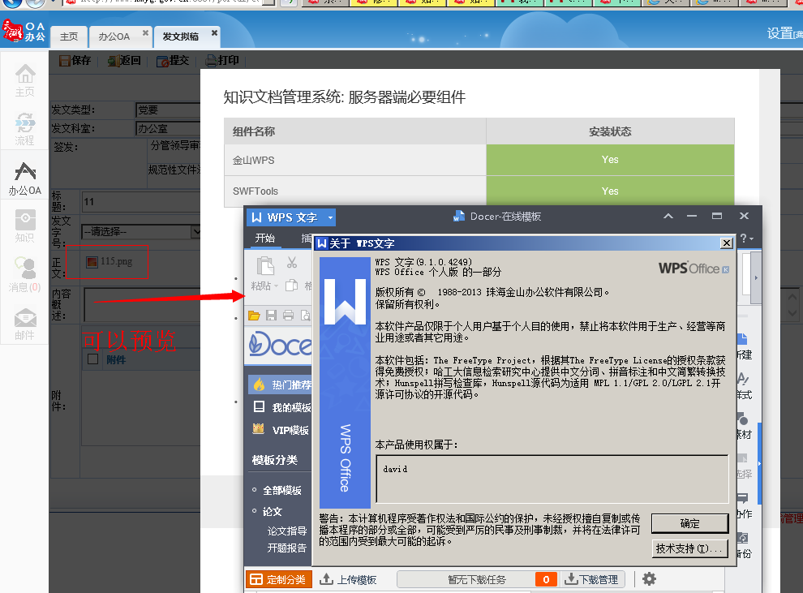Open 论文指导 subcategory
This screenshot has width=803, height=593.
click(287, 531)
